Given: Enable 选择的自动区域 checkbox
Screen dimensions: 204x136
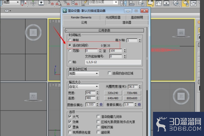Looking at the screenshot, I should click(x=109, y=73).
